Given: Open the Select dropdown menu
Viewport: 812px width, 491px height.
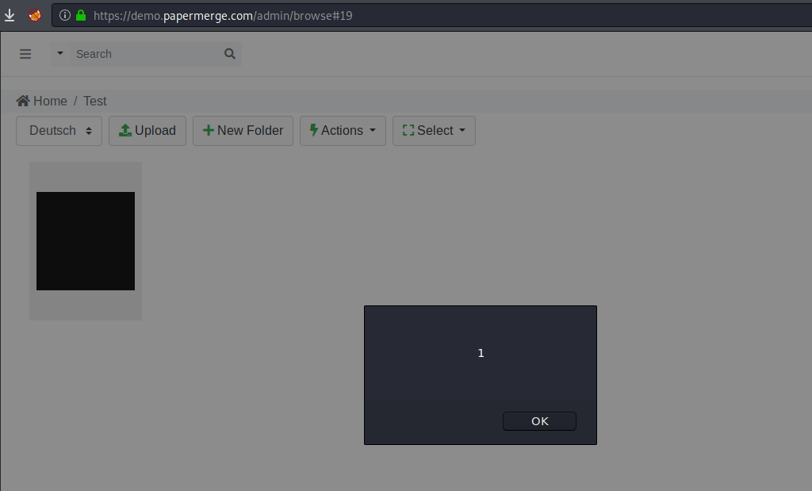Looking at the screenshot, I should click(x=434, y=130).
